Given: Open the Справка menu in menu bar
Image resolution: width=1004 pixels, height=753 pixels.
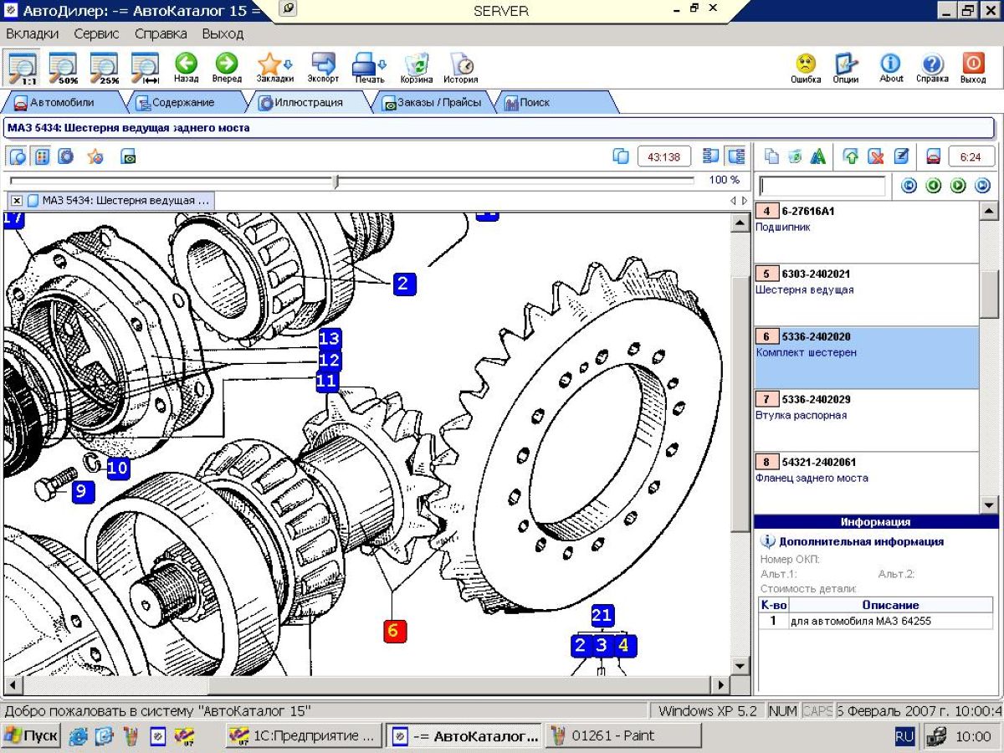Looking at the screenshot, I should pyautogui.click(x=161, y=34).
